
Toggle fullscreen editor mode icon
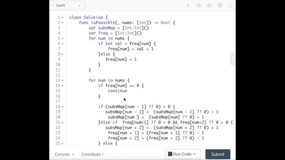pyautogui.click(x=231, y=5)
